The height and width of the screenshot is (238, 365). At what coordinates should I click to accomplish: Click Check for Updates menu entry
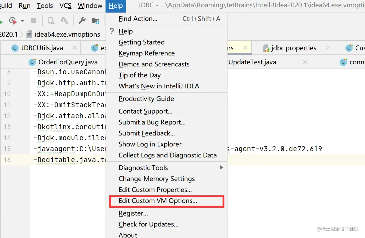pos(148,224)
